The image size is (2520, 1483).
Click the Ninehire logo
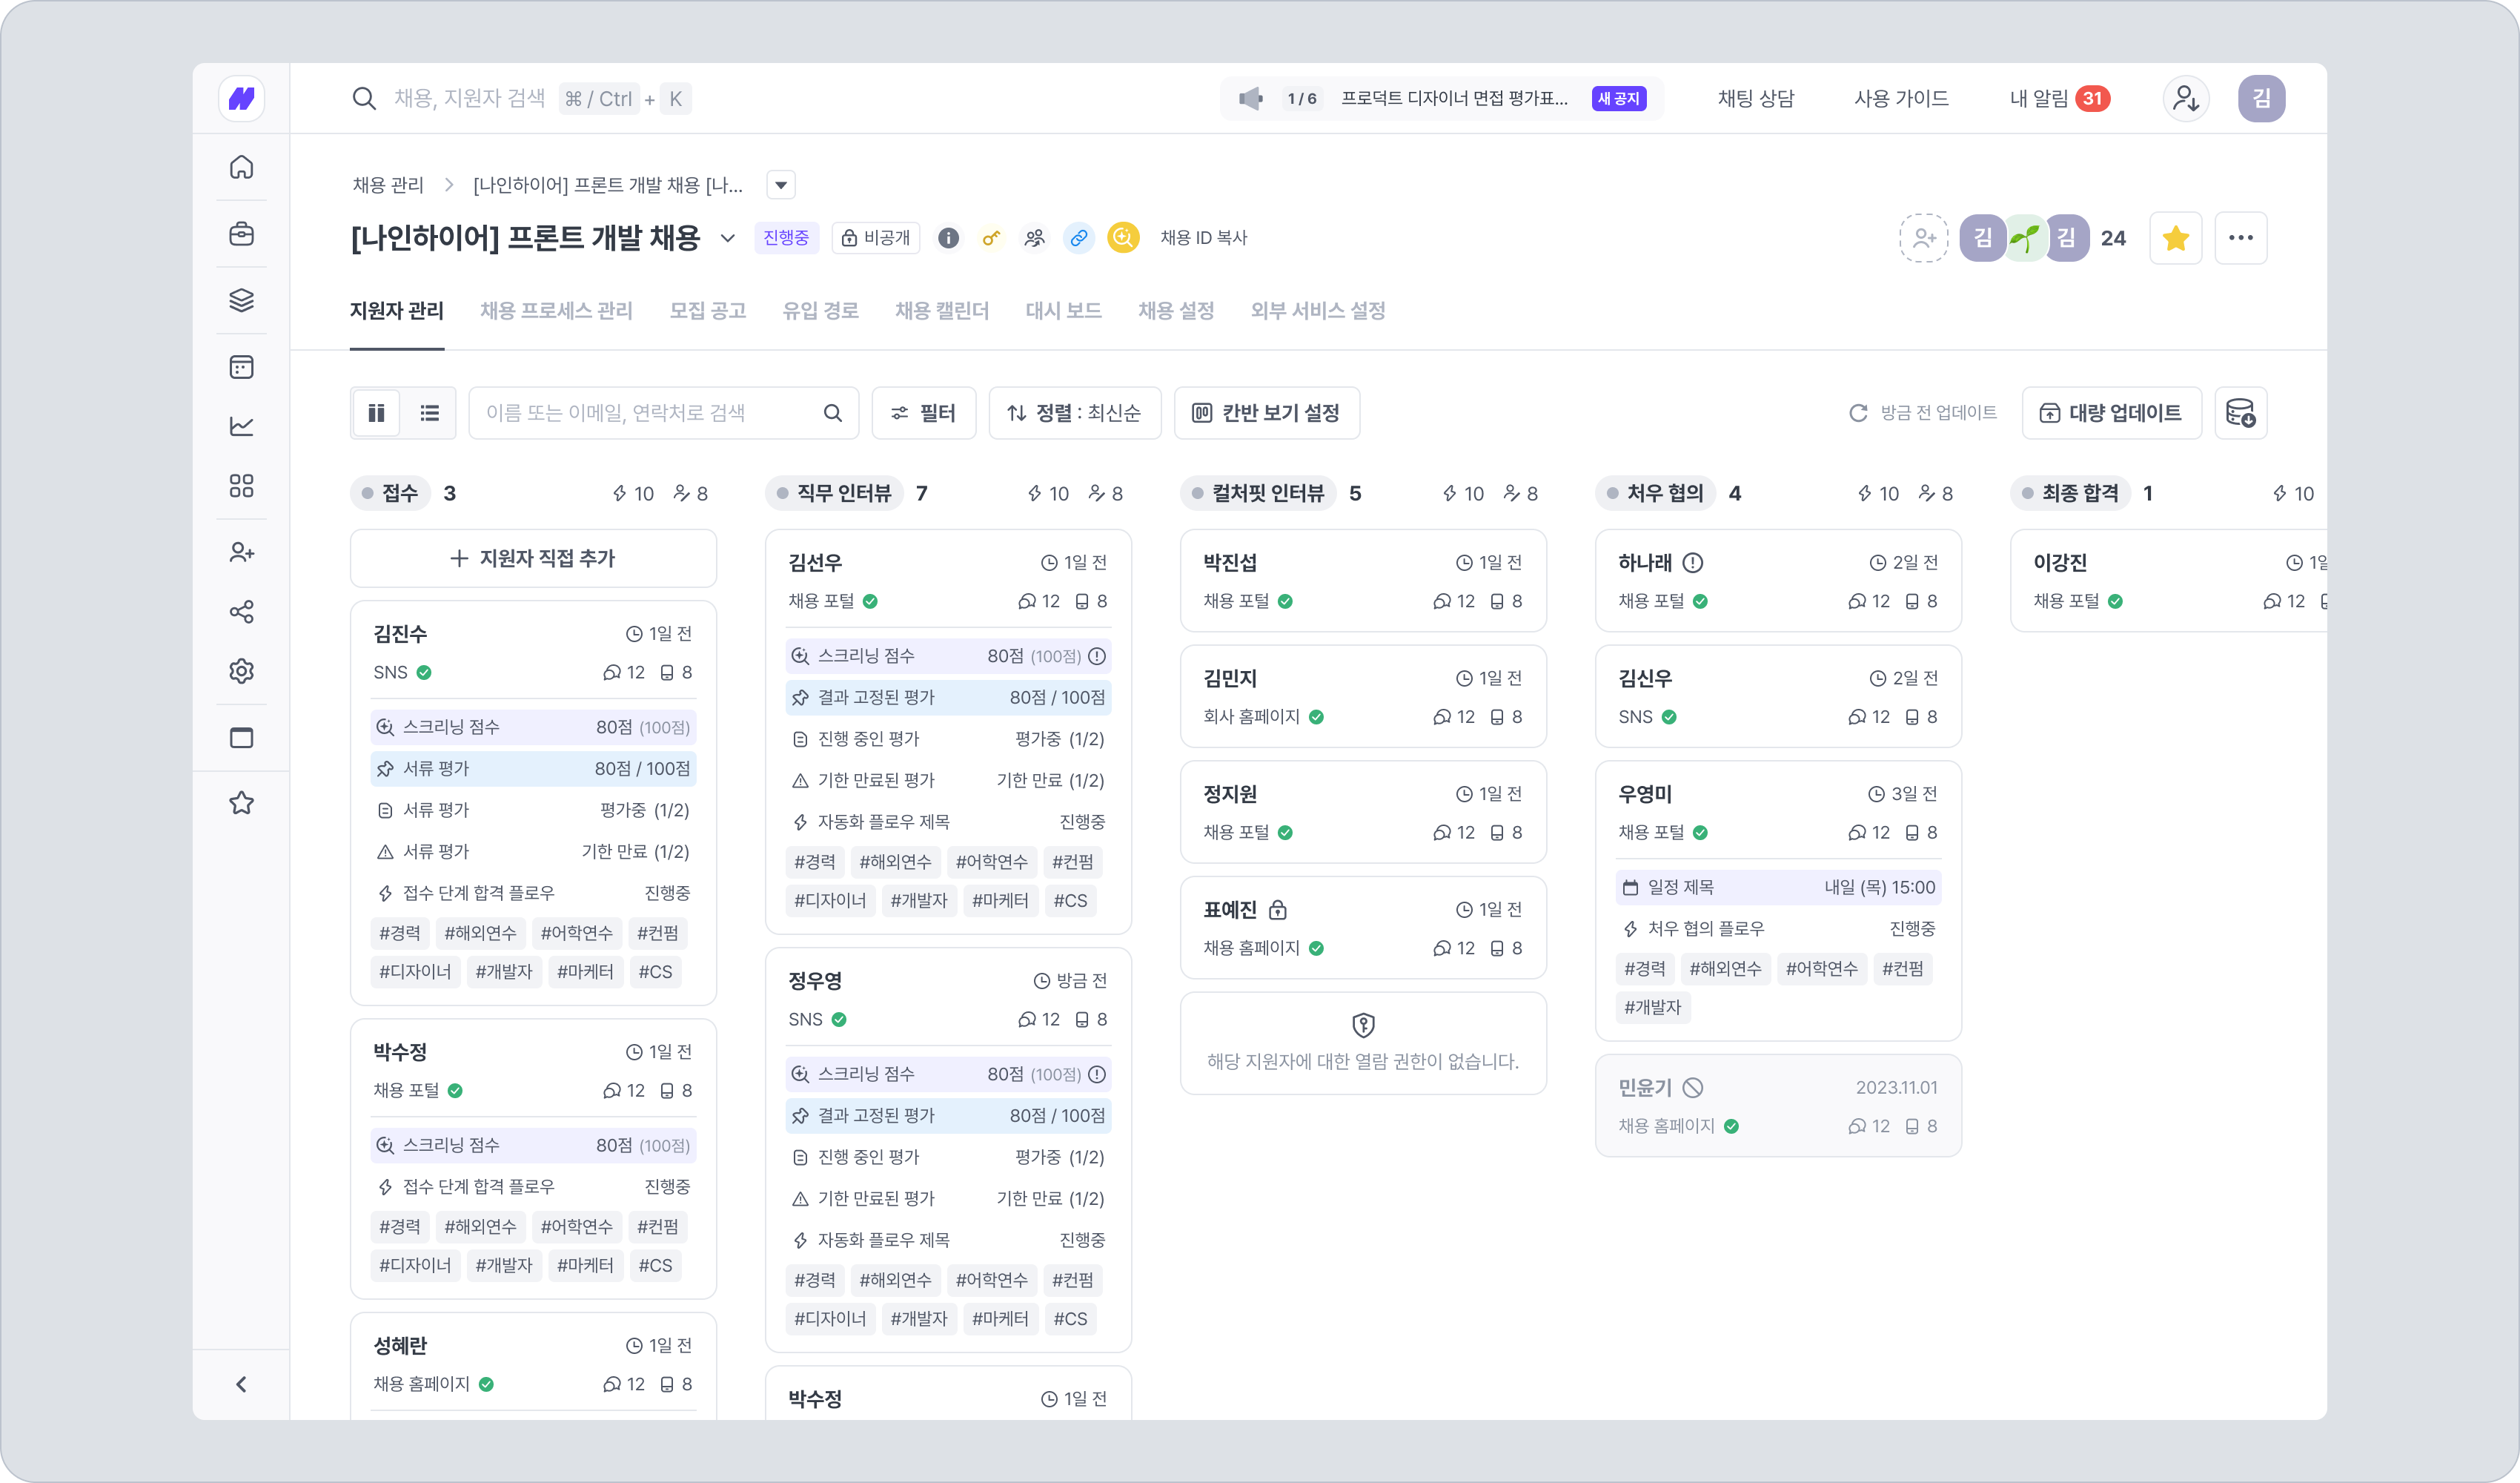click(x=241, y=98)
